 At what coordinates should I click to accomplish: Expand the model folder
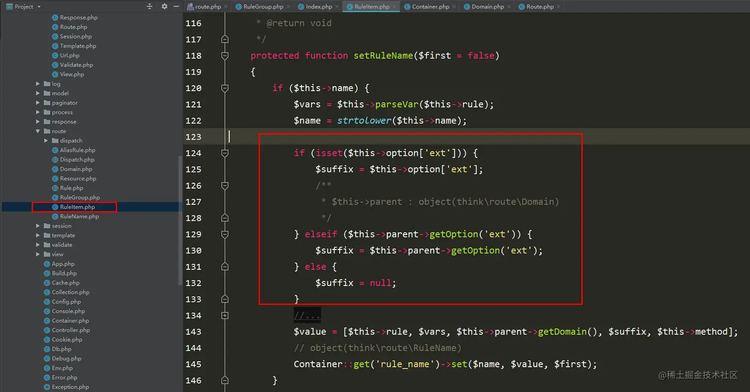click(x=38, y=93)
